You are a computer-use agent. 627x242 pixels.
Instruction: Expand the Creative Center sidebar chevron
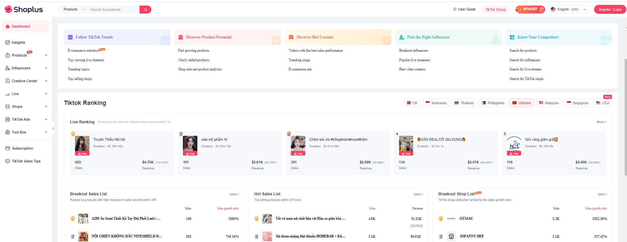(x=46, y=81)
